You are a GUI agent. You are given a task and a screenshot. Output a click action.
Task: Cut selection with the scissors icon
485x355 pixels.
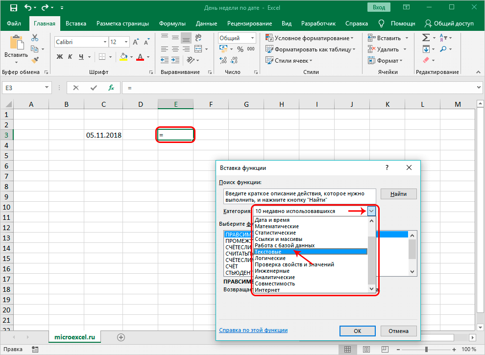tap(35, 38)
